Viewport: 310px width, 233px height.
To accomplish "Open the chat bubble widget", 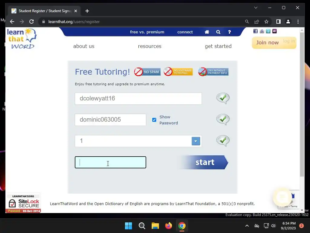I will coord(282,197).
